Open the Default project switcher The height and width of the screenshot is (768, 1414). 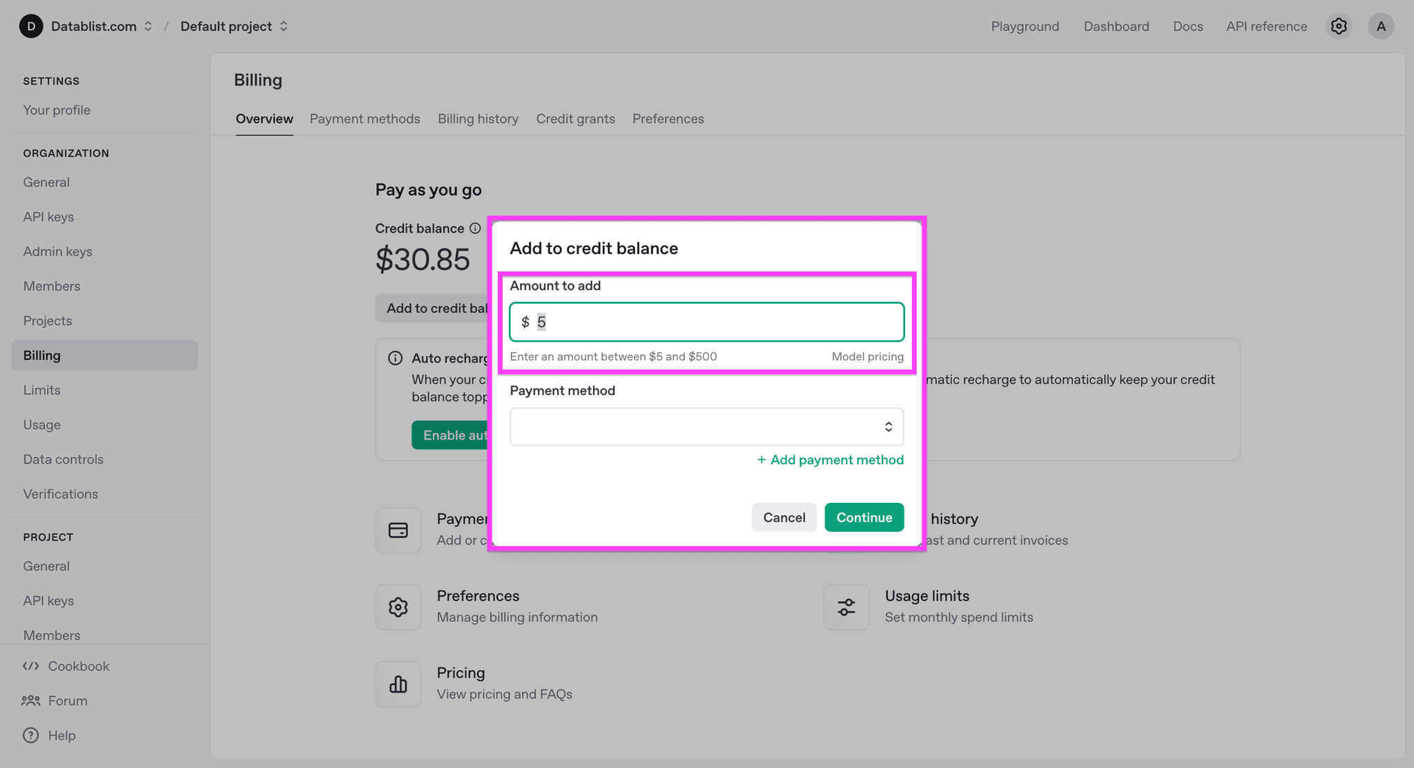(233, 26)
